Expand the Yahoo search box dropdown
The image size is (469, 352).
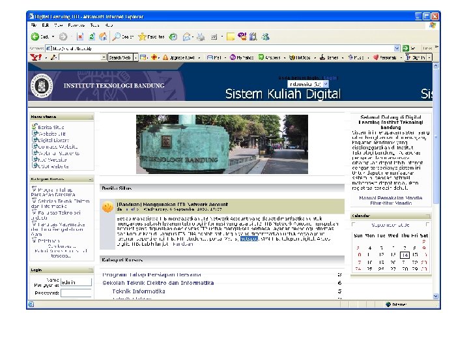(104, 57)
